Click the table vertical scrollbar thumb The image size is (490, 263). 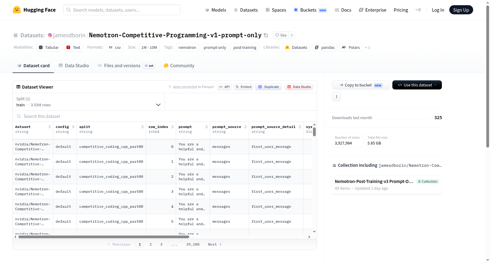click(x=314, y=132)
